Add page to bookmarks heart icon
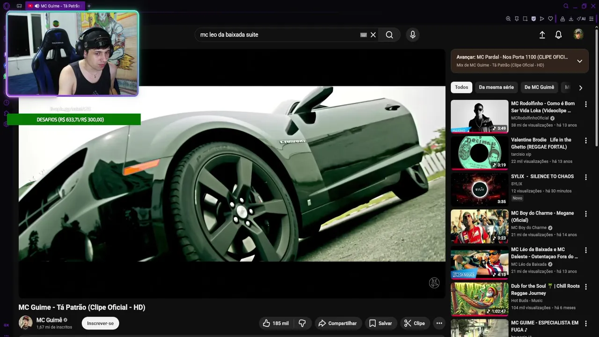The height and width of the screenshot is (337, 599). click(x=550, y=19)
